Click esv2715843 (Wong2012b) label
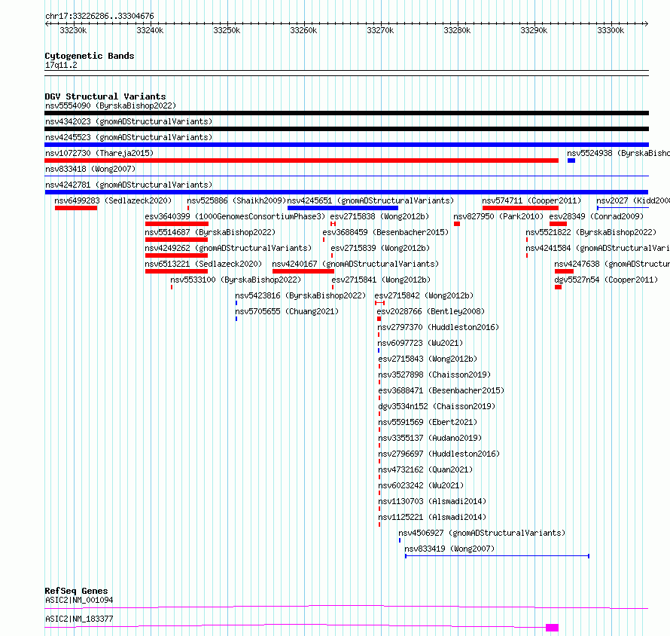The height and width of the screenshot is (636, 670). (428, 359)
